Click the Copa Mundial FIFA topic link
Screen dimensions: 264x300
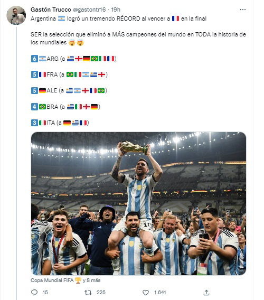(x=52, y=280)
